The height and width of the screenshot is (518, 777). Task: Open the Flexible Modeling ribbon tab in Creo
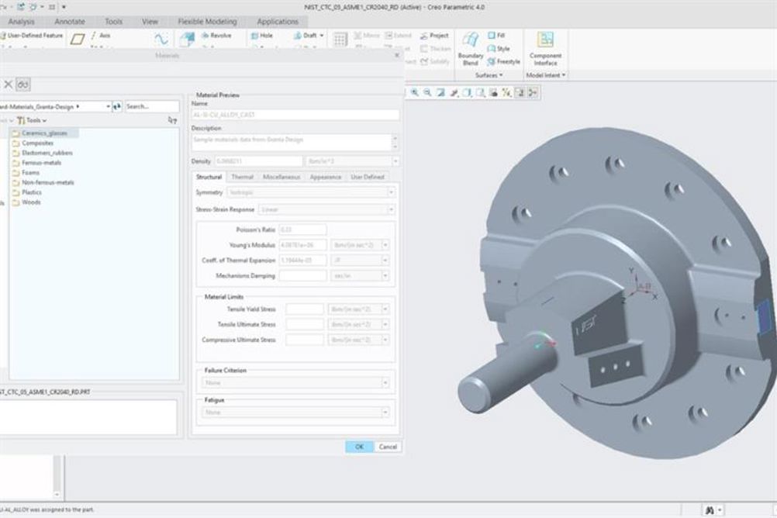[x=208, y=21]
